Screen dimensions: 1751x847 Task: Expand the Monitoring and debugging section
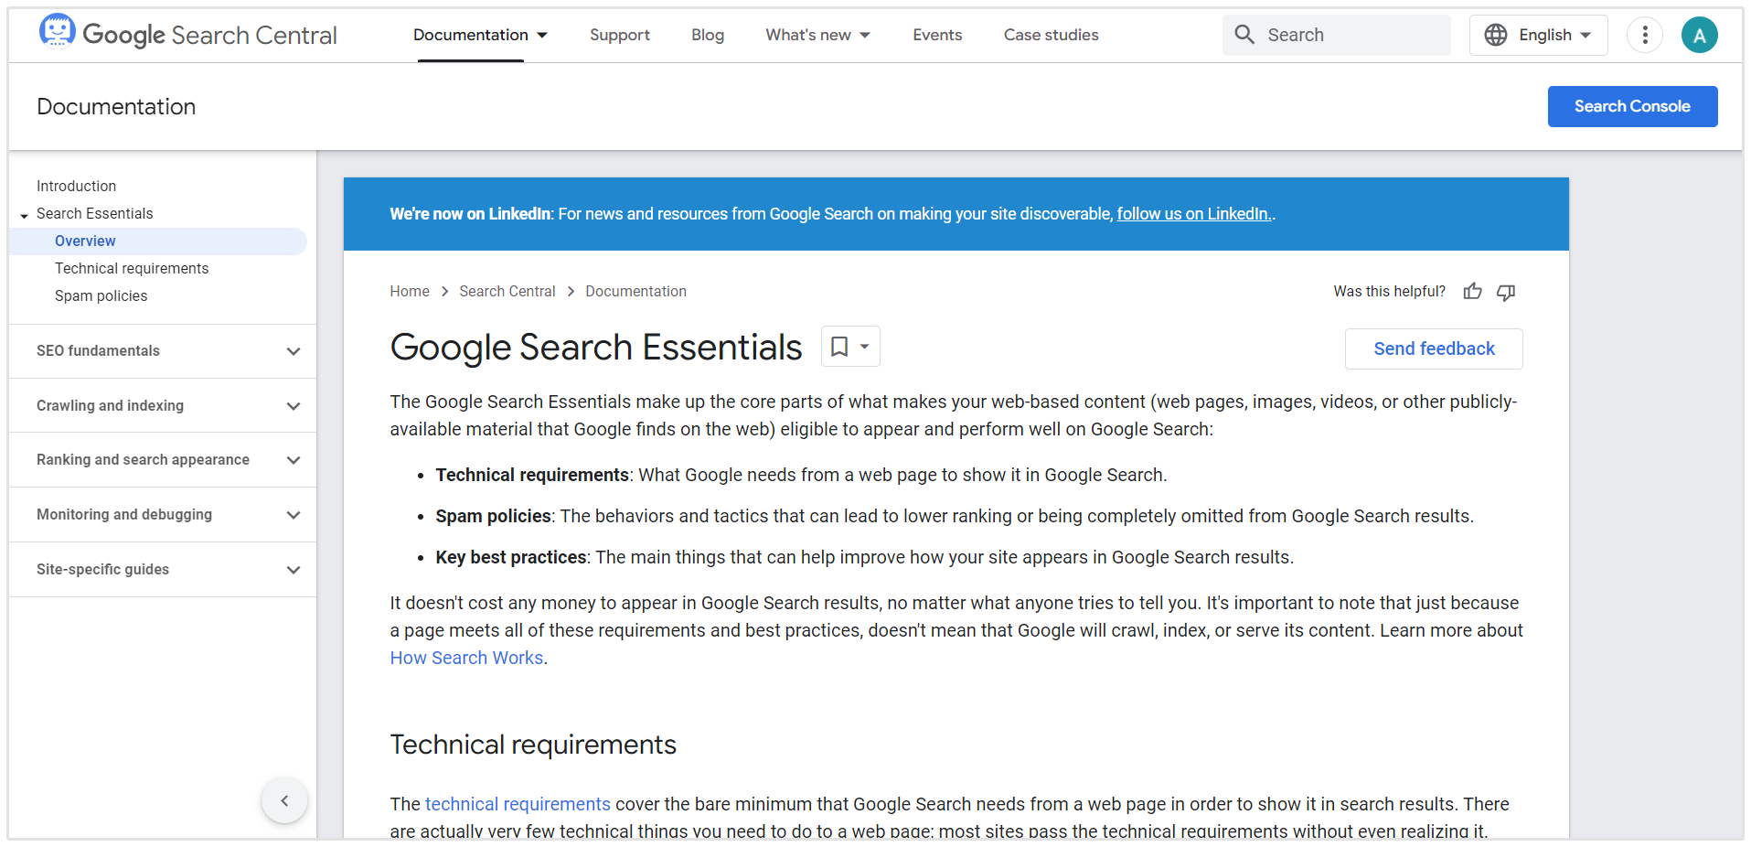click(293, 515)
